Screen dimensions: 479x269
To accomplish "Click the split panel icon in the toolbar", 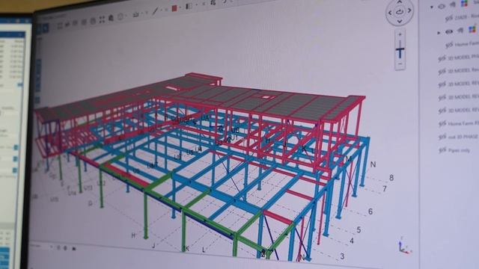I will [189, 6].
